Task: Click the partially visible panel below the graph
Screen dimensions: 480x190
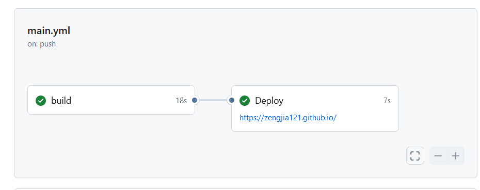Action: [x=246, y=189]
